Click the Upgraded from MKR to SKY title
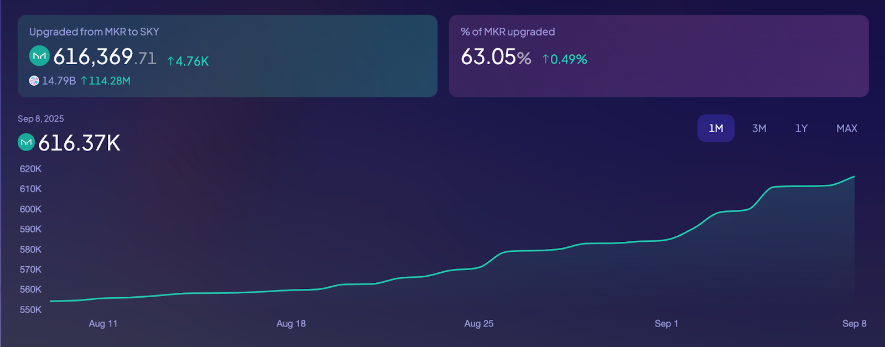The height and width of the screenshot is (347, 885). pyautogui.click(x=94, y=32)
